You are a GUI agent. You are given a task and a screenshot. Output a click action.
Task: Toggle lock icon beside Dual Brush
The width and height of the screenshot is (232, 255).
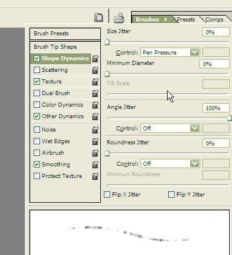(95, 93)
